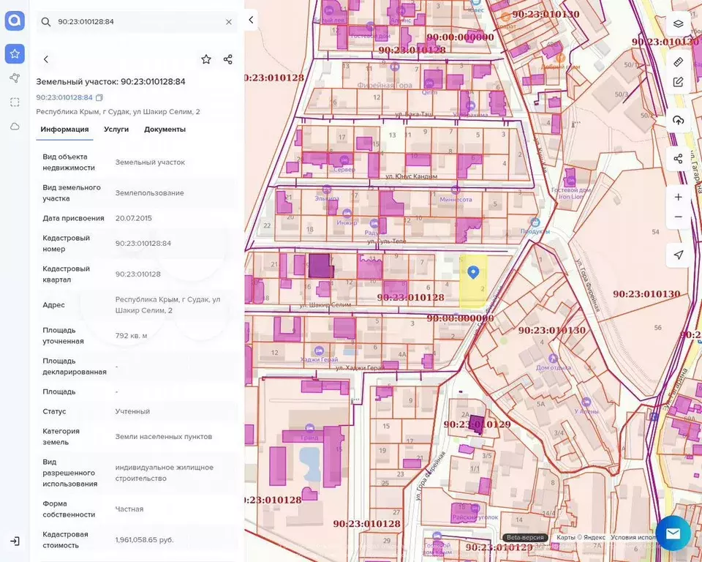Click the ул. Хаджи Герай street label
Screen dimensions: 702x562
pyautogui.click(x=360, y=368)
